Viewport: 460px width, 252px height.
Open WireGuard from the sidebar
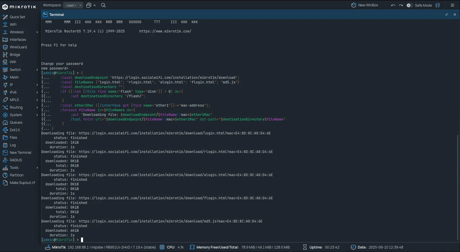click(18, 47)
